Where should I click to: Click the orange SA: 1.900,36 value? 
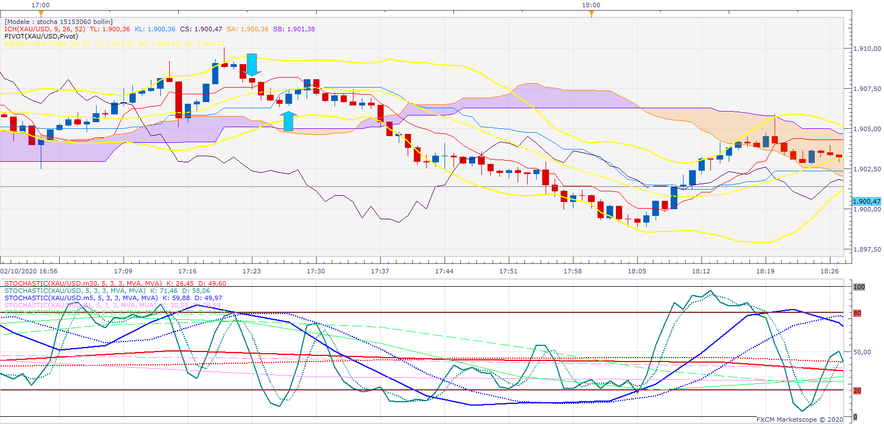pyautogui.click(x=247, y=29)
